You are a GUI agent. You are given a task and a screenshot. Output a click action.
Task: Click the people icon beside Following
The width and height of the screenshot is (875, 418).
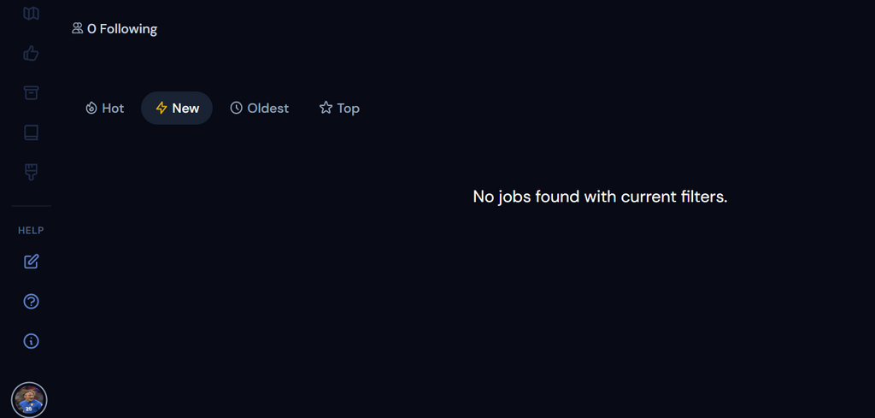(x=78, y=29)
